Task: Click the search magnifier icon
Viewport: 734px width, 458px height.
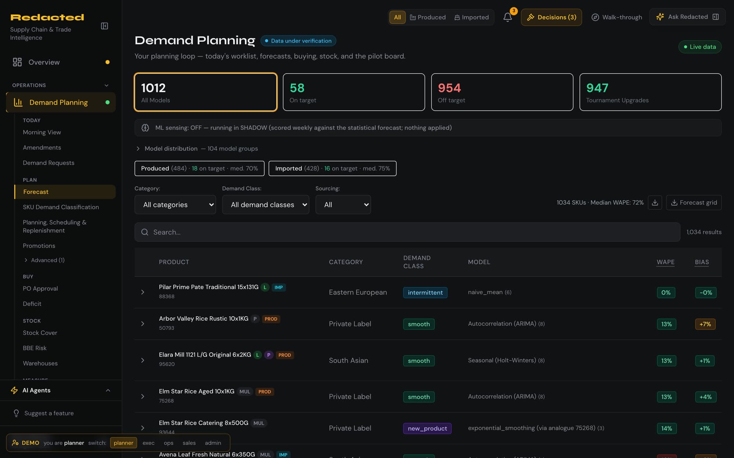Action: 145,232
